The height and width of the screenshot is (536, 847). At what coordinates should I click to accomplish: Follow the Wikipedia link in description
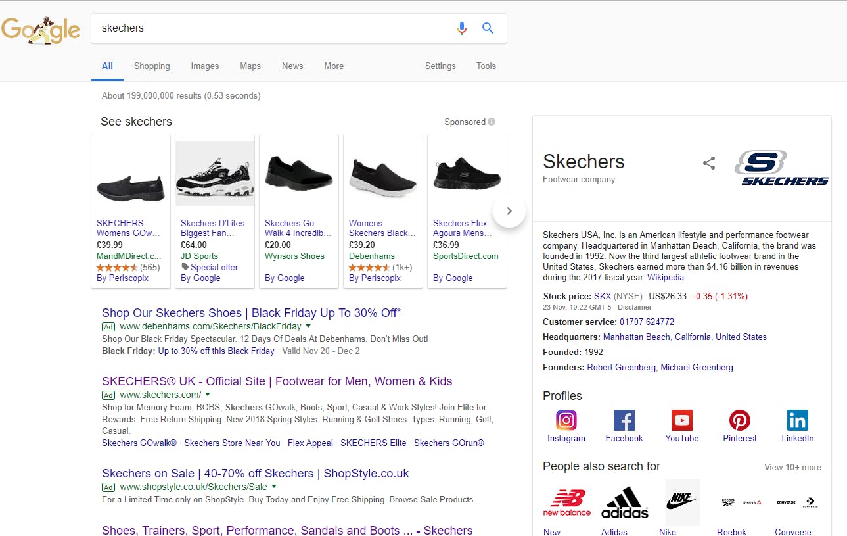point(665,277)
